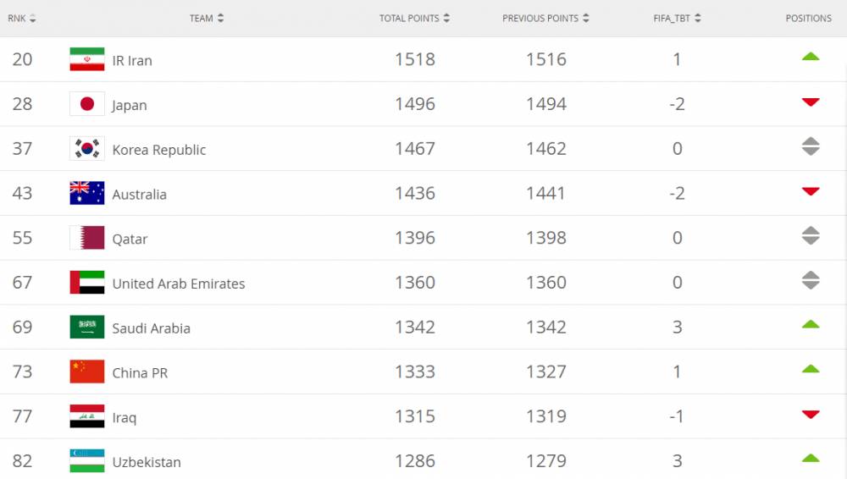
Task: Open the Korea Republic team link
Action: [x=159, y=150]
